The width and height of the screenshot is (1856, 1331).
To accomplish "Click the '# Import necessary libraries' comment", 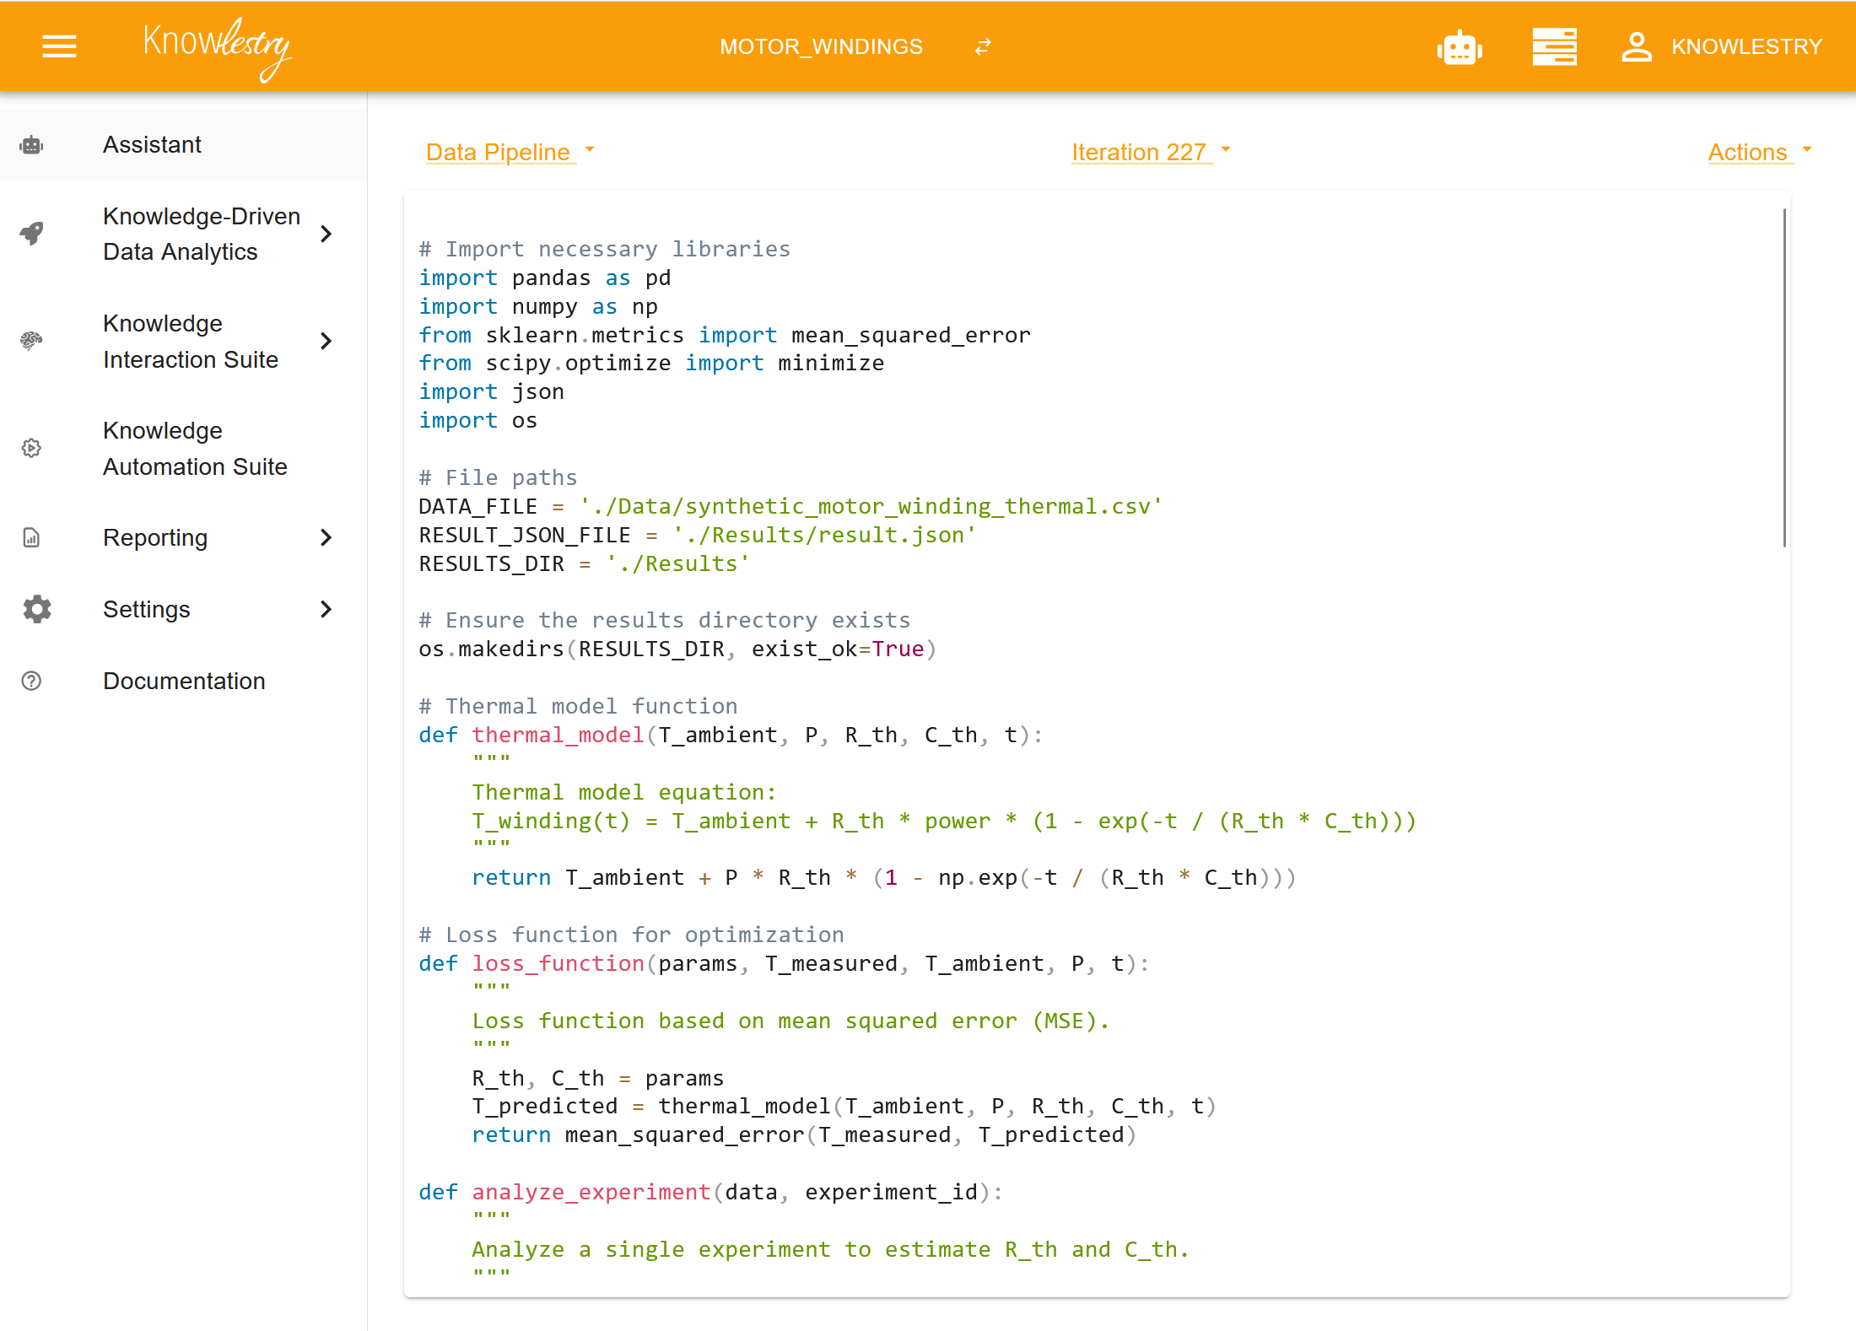I will 604,249.
